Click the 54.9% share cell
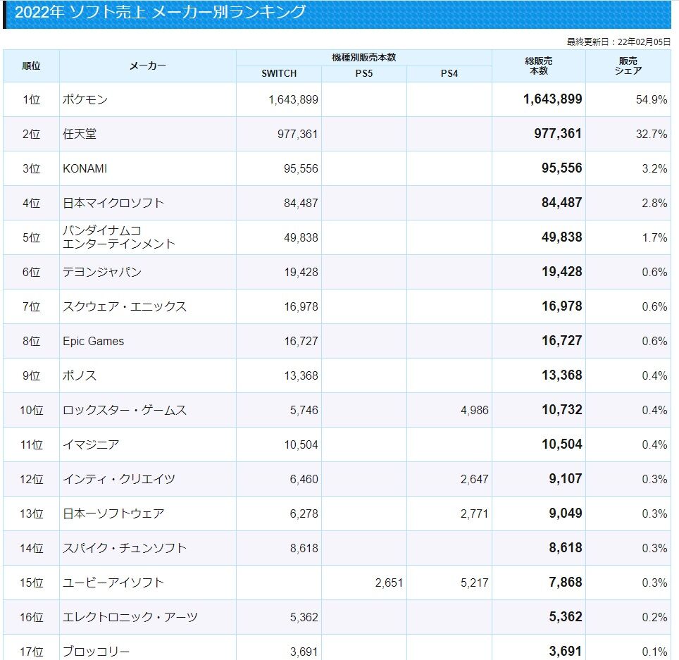This screenshot has height=660, width=679. tap(651, 100)
